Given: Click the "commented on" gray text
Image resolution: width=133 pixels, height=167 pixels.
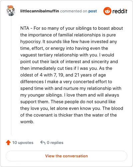Looking at the screenshot, I should point(73,11).
